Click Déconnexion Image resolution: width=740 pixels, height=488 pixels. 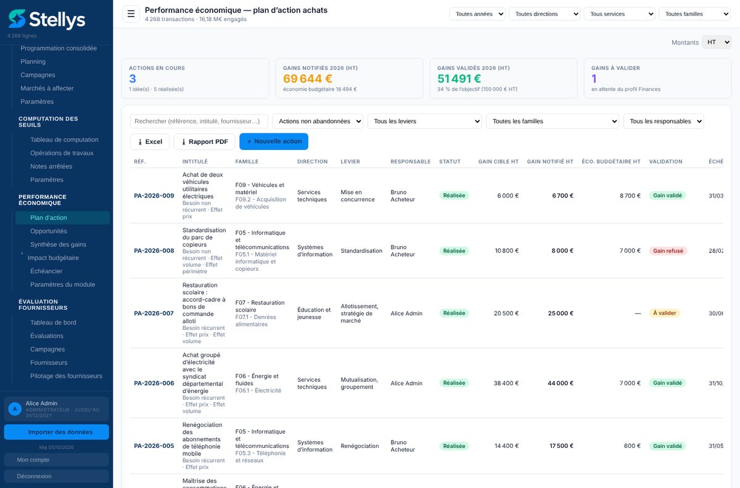click(x=56, y=476)
